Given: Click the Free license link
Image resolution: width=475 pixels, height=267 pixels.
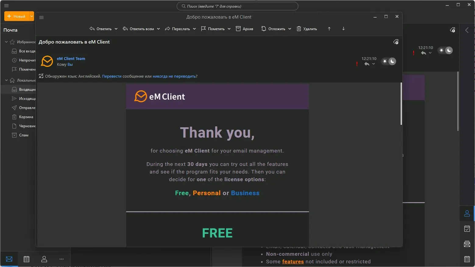Looking at the screenshot, I should (182, 193).
